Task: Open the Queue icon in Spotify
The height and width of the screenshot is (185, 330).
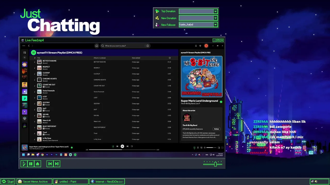Action: (x=198, y=148)
